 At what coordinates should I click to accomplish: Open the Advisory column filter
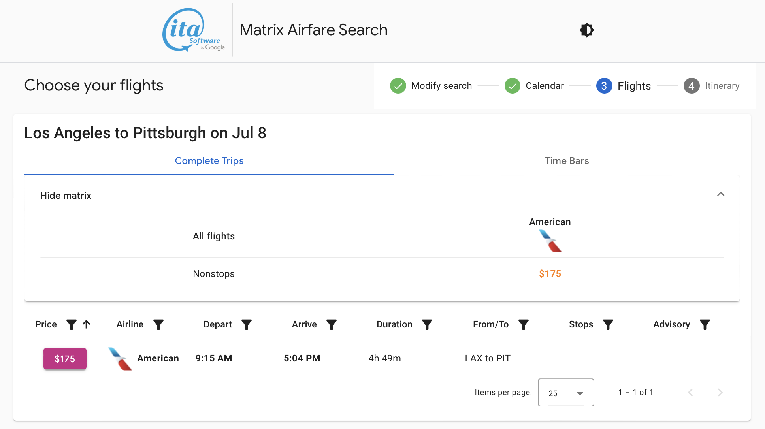(705, 325)
